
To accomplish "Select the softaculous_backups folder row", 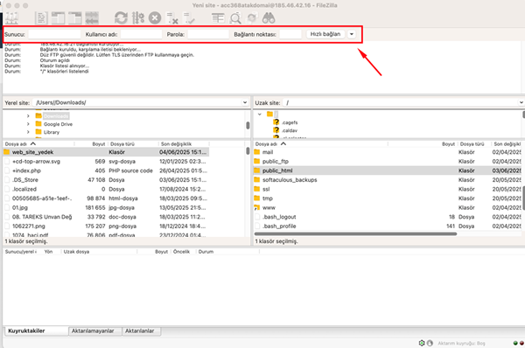I will click(x=388, y=180).
